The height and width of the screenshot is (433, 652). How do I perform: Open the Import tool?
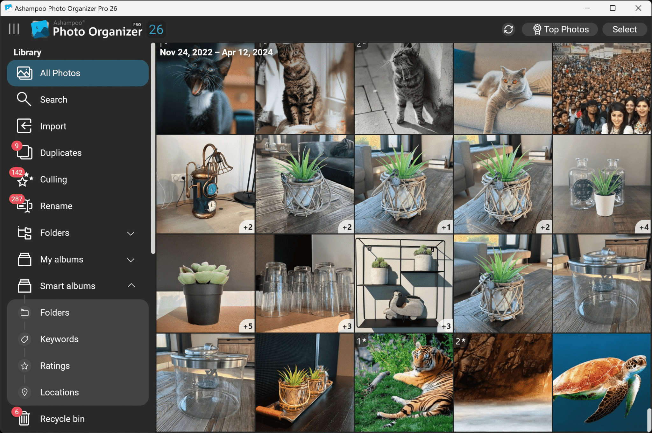pyautogui.click(x=53, y=126)
